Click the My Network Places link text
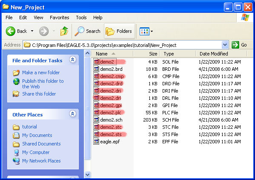This screenshot has width=255, height=180. (41, 161)
